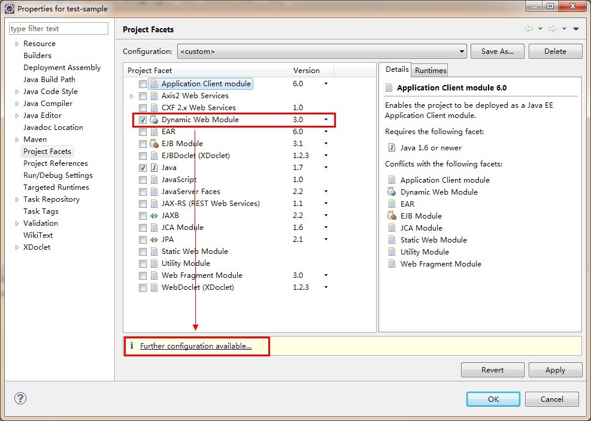Viewport: 591px width, 421px height.
Task: Click the help question mark icon
Action: (x=20, y=398)
